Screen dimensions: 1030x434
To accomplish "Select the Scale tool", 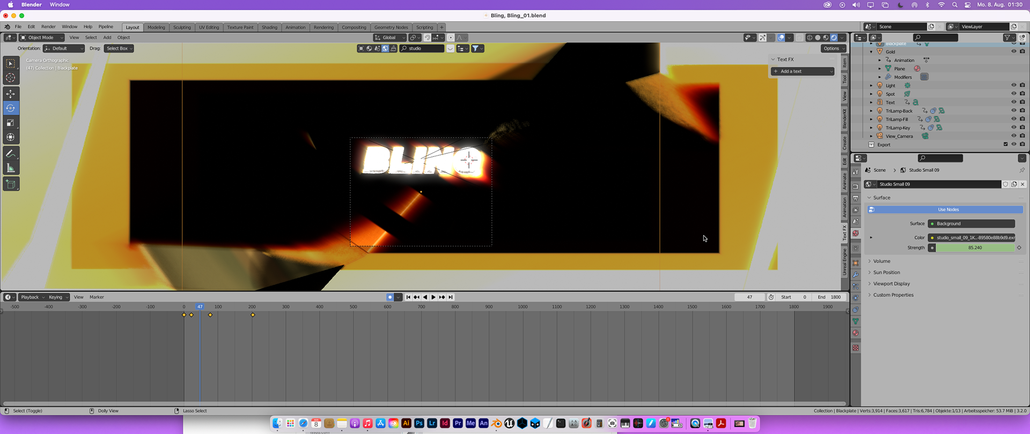I will tap(11, 123).
